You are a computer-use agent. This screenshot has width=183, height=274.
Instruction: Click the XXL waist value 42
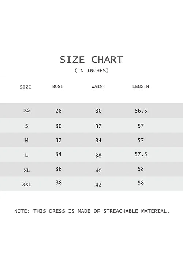pyautogui.click(x=98, y=185)
